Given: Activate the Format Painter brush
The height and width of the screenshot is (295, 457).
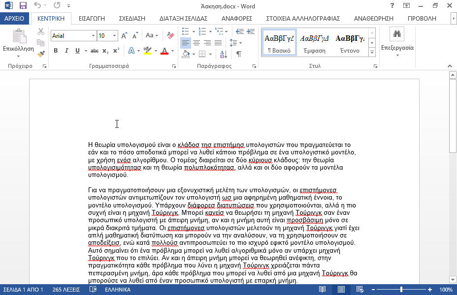Looking at the screenshot, I should (x=41, y=54).
